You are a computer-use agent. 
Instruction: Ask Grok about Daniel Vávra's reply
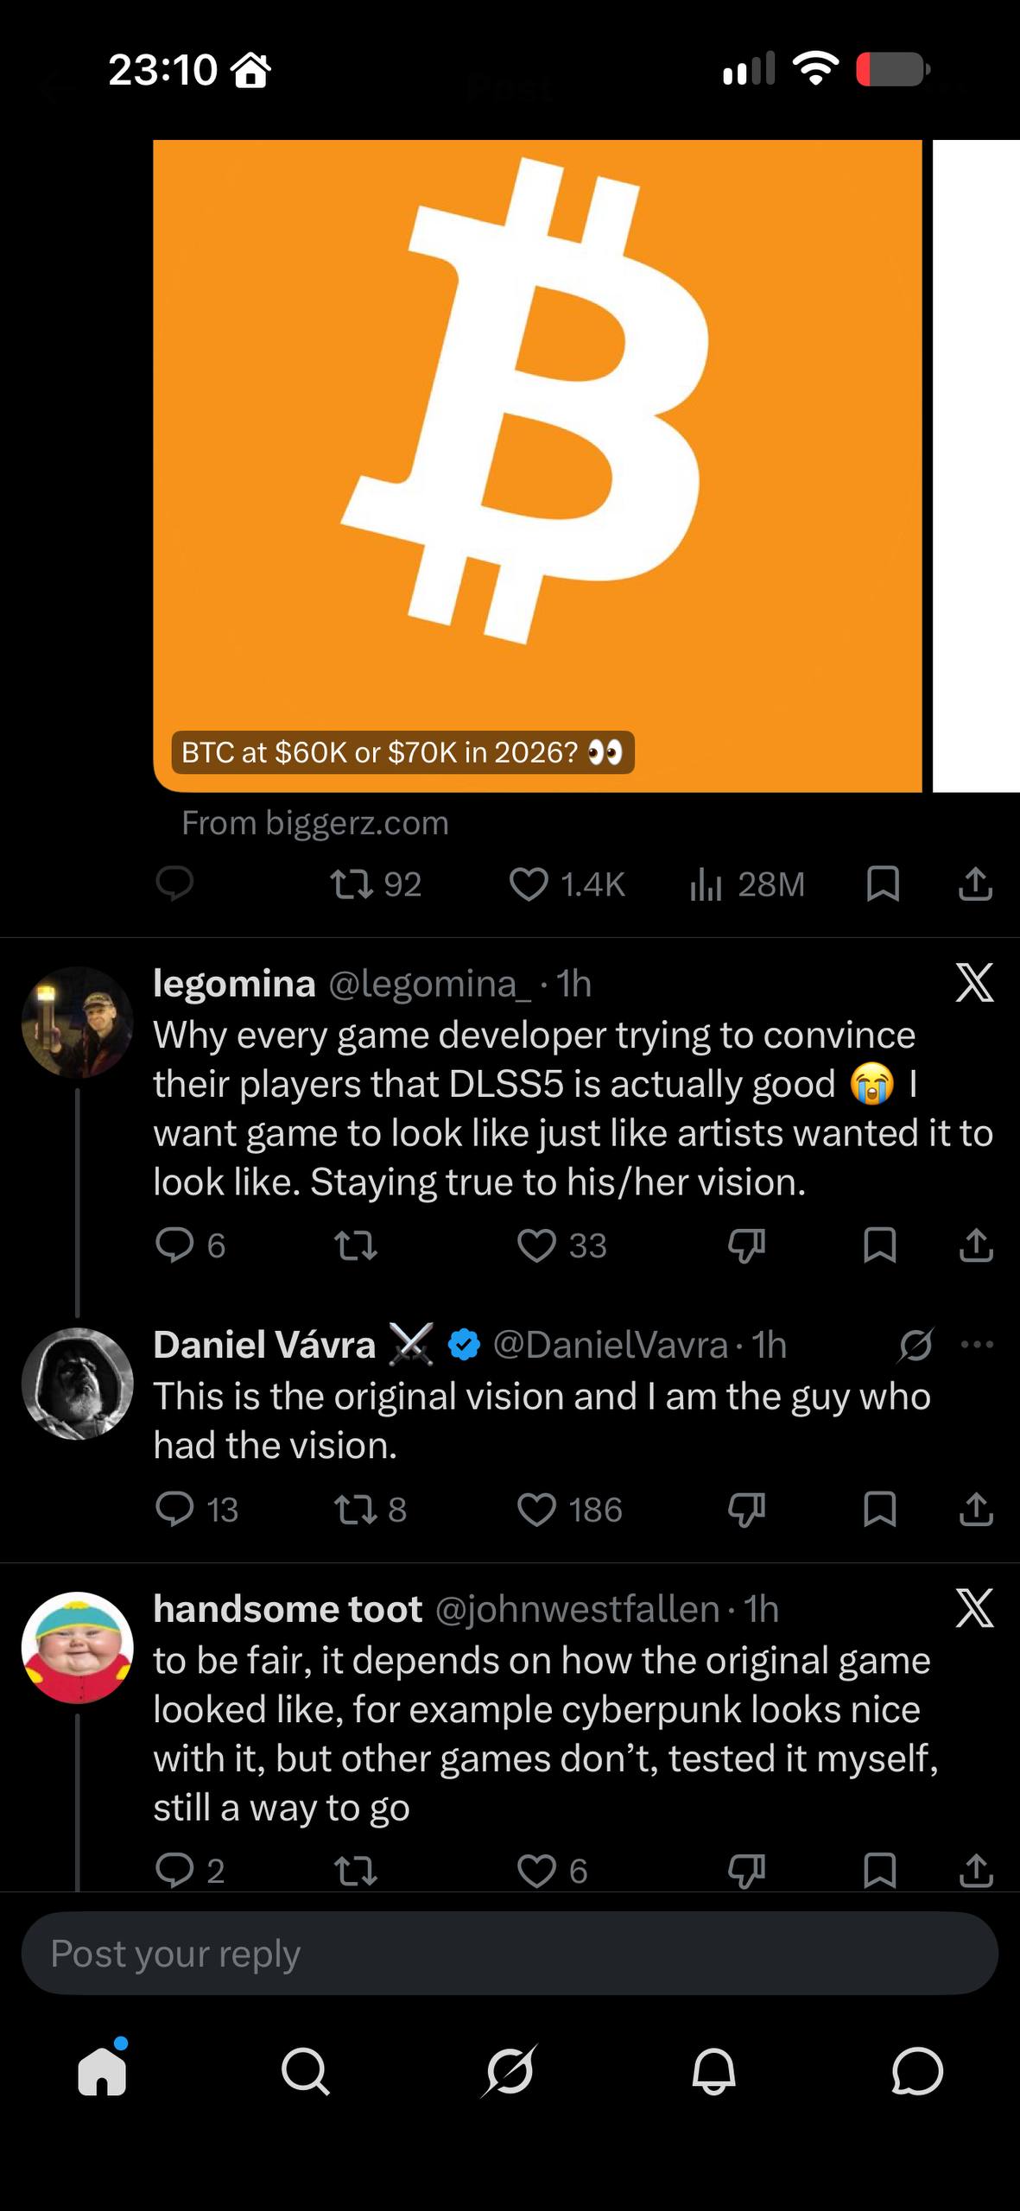click(x=915, y=1345)
